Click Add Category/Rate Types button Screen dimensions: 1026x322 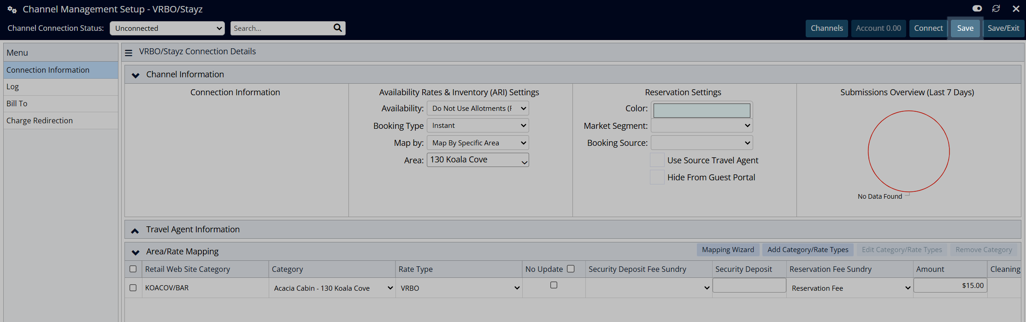(x=808, y=250)
